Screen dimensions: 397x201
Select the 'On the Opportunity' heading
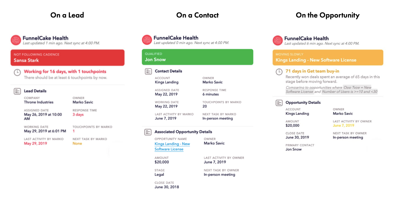(327, 15)
